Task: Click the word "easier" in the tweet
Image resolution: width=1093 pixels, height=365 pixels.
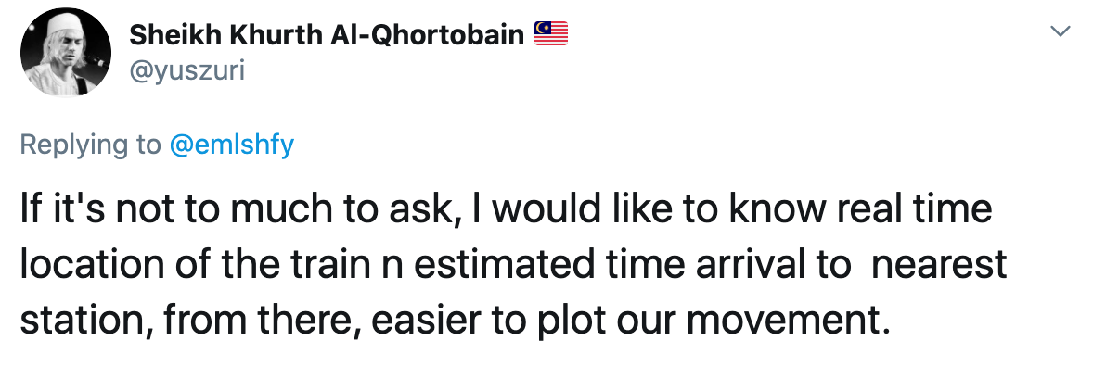Action: tap(428, 321)
